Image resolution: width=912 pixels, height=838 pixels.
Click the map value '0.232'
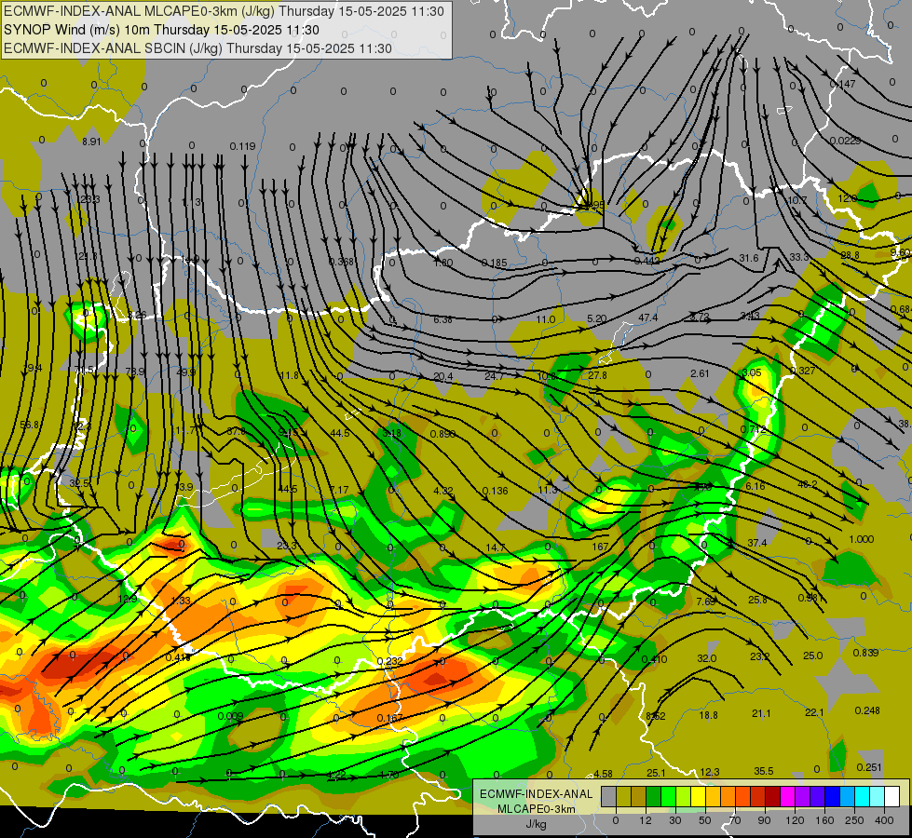coord(389,661)
